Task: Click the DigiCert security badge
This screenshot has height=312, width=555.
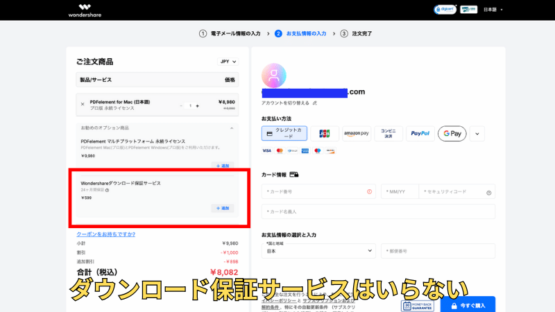Action: click(445, 10)
